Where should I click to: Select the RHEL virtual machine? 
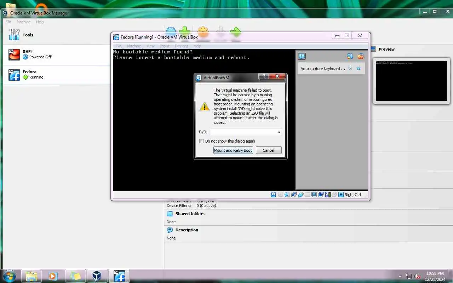[57, 54]
